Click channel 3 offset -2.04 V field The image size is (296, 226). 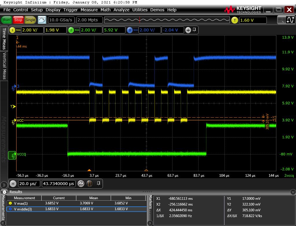click(x=173, y=30)
